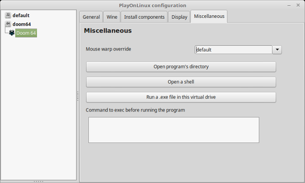The width and height of the screenshot is (305, 183).
Task: Run a .exe file in this virtual drive
Action: click(181, 97)
